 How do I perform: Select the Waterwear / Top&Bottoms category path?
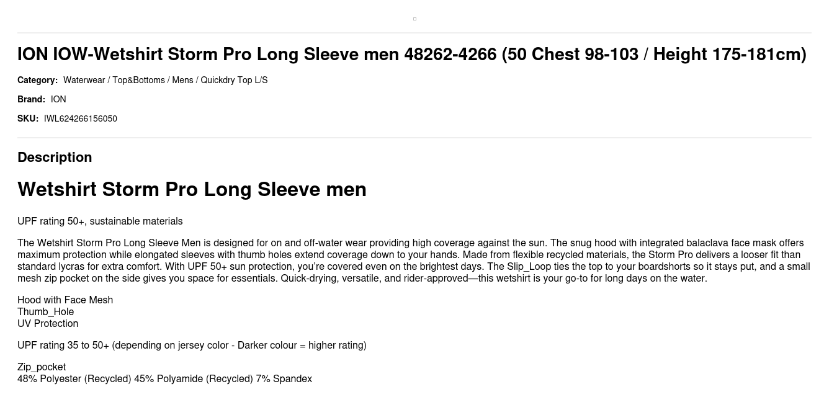point(165,80)
